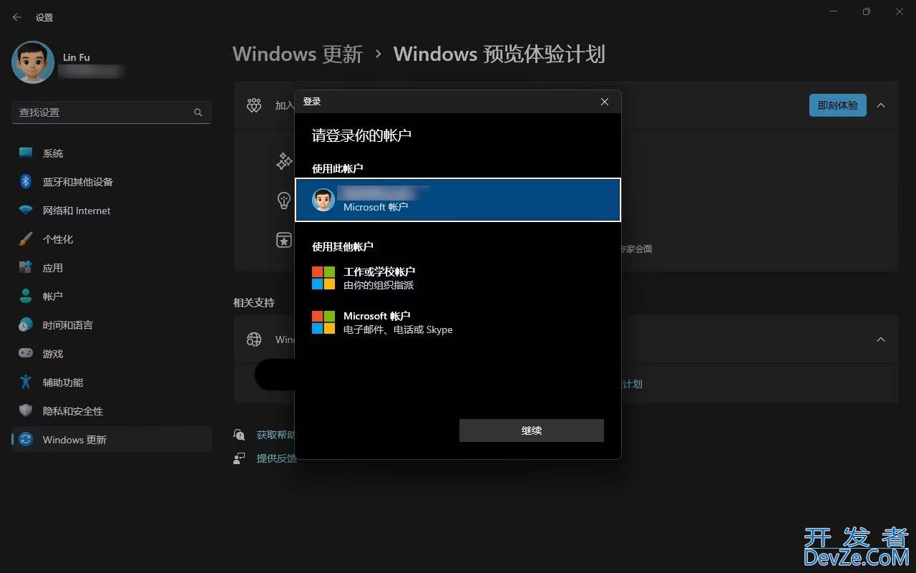916x573 pixels.
Task: Click the Insider hearts people icon
Action: point(254,105)
